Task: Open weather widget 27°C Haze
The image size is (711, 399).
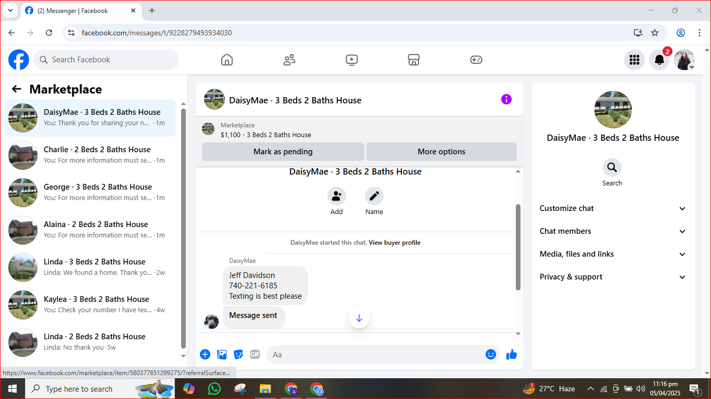Action: tap(550, 389)
